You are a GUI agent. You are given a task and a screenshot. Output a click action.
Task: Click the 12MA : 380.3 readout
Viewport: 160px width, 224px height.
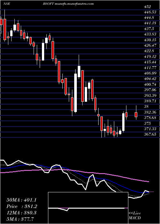pos(21,213)
